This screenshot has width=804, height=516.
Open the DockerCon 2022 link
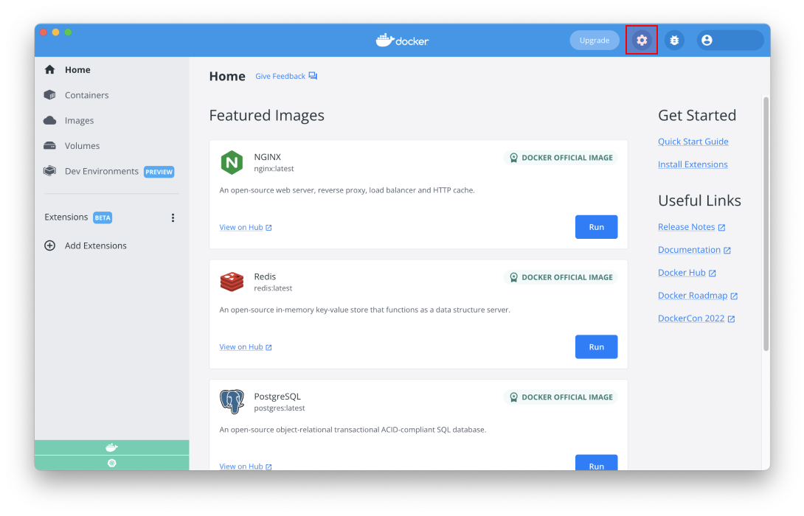point(691,318)
